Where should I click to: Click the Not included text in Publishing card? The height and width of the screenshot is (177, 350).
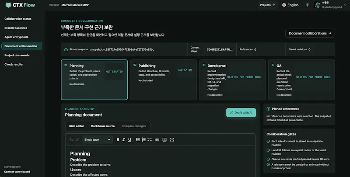point(146,80)
